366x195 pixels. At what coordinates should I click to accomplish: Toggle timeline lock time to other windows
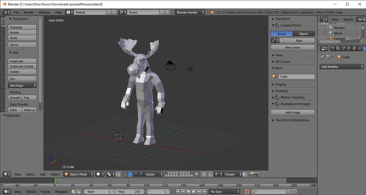pos(79,191)
